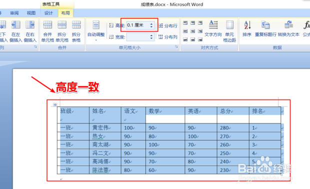Image resolution: width=310 pixels, height=189 pixels.
Task: Open Rows & Columns dialog launcher
Action: (35, 47)
